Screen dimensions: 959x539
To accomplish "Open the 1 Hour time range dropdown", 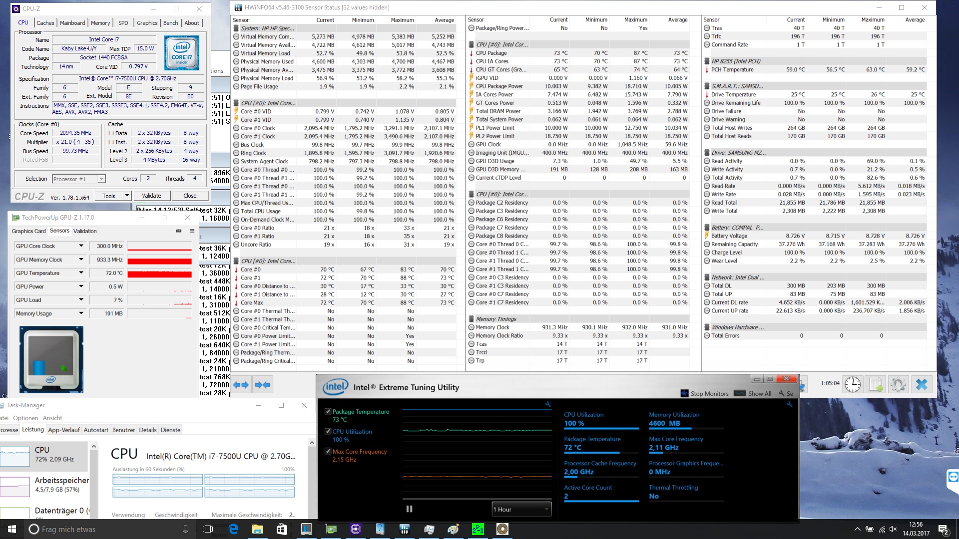I will [x=521, y=509].
